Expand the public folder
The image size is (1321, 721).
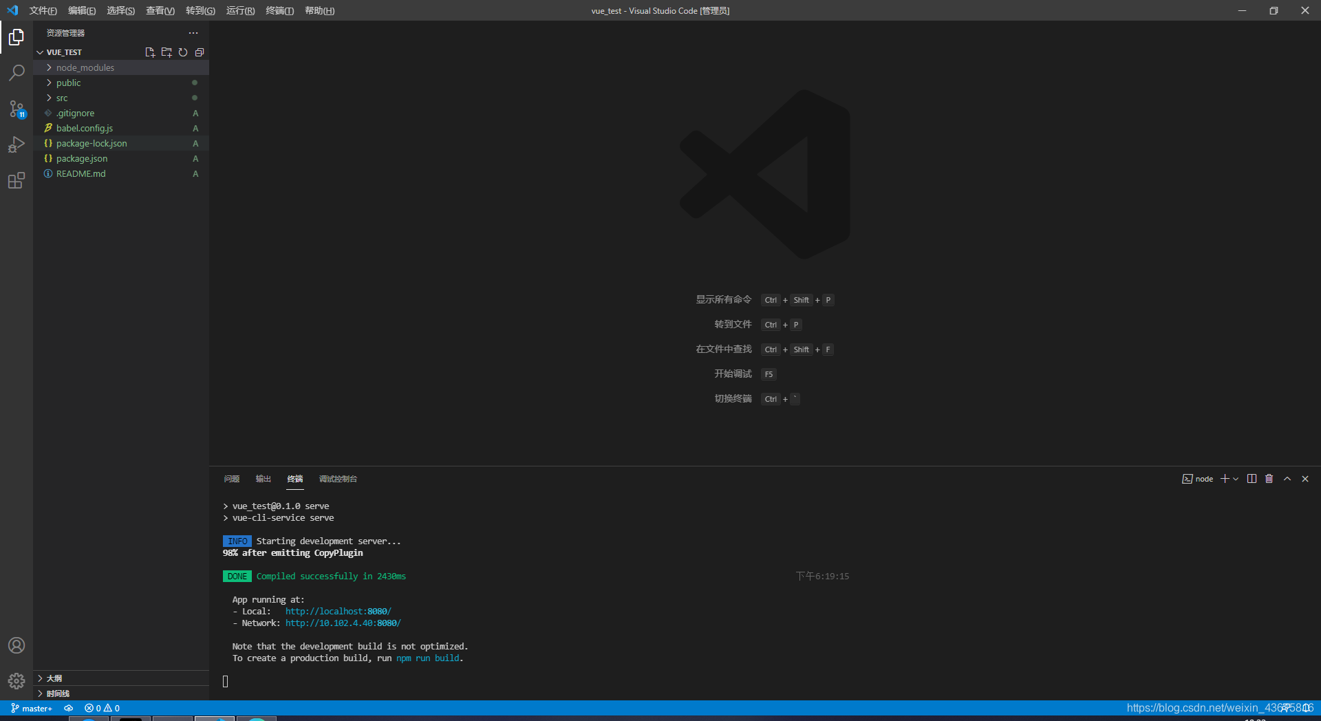click(x=120, y=83)
